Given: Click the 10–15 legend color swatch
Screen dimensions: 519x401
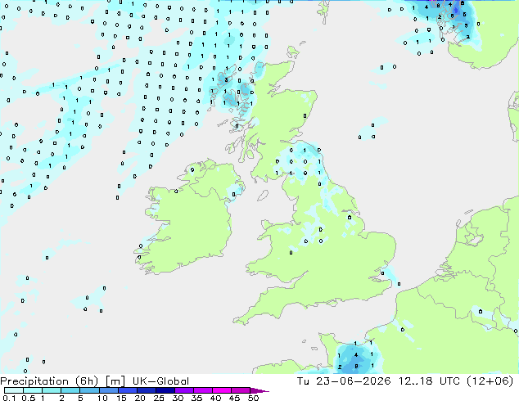Looking at the screenshot, I should [x=108, y=390].
